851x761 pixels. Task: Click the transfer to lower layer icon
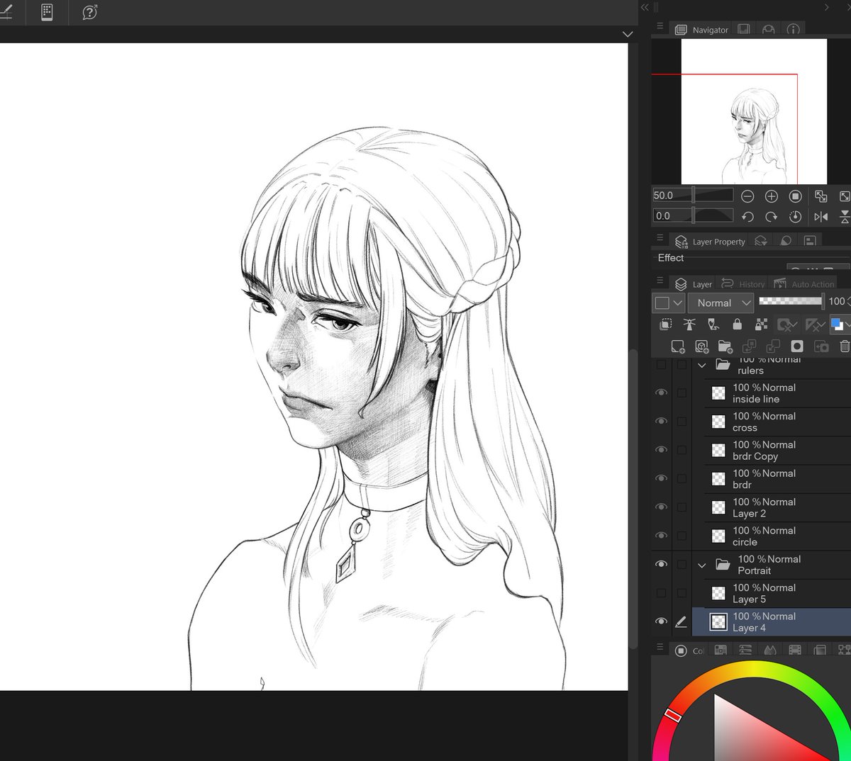click(749, 346)
